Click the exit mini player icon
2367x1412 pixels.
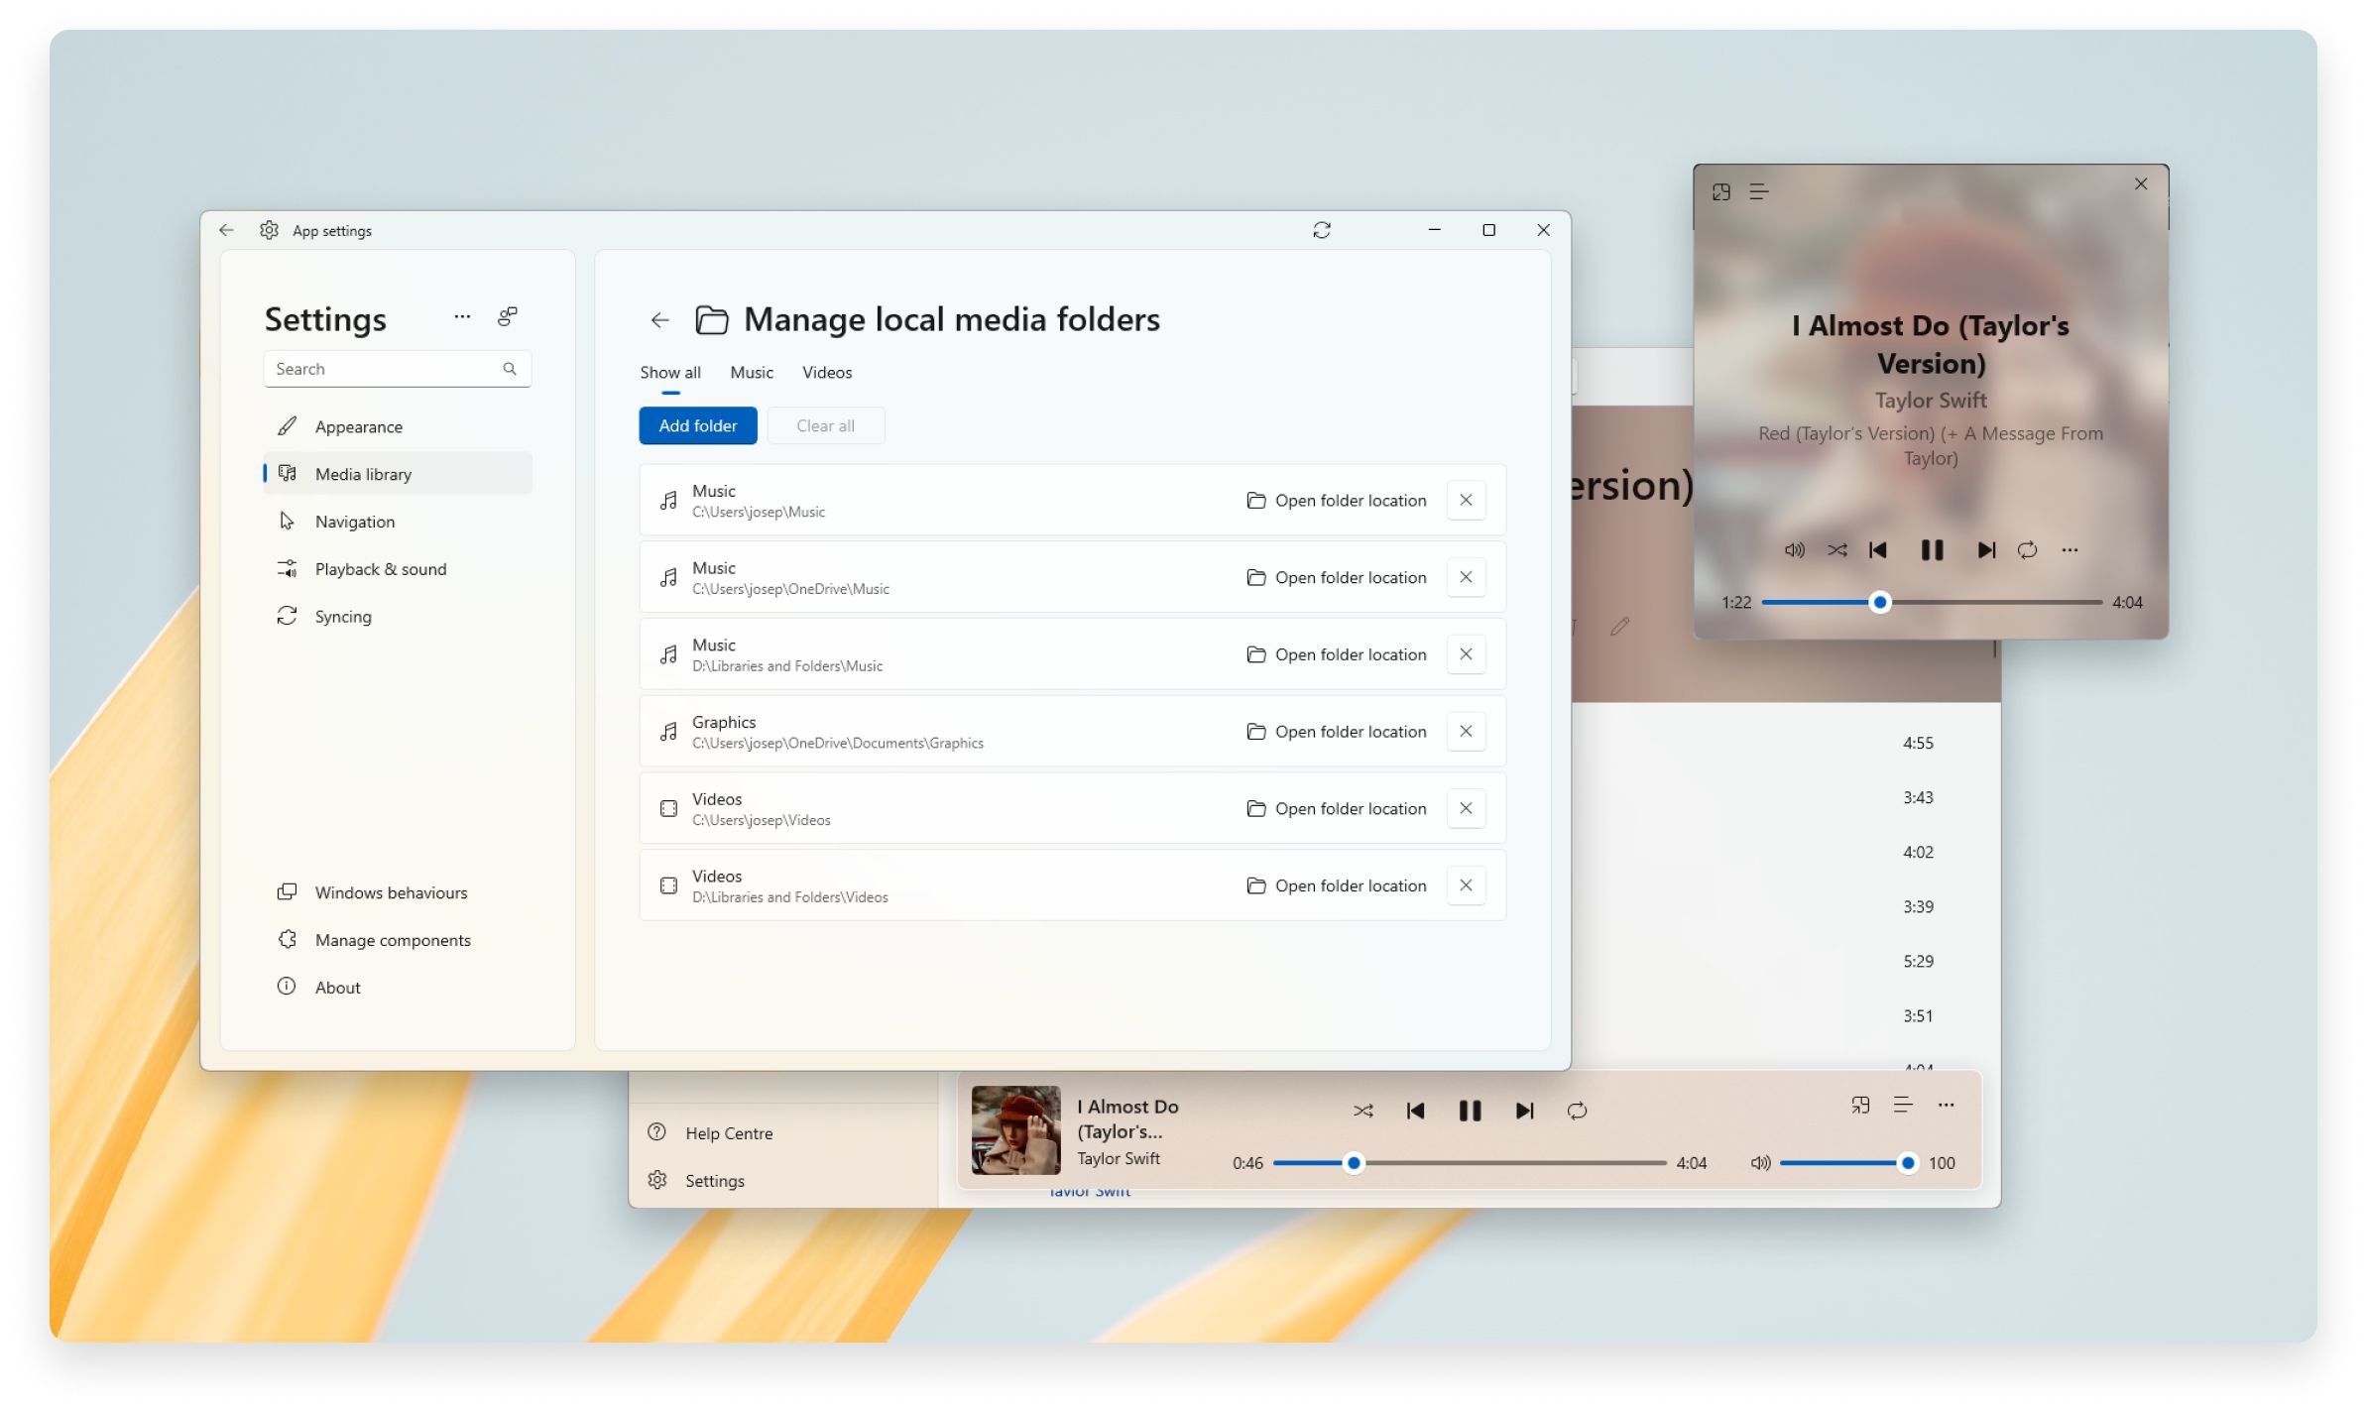[1720, 191]
